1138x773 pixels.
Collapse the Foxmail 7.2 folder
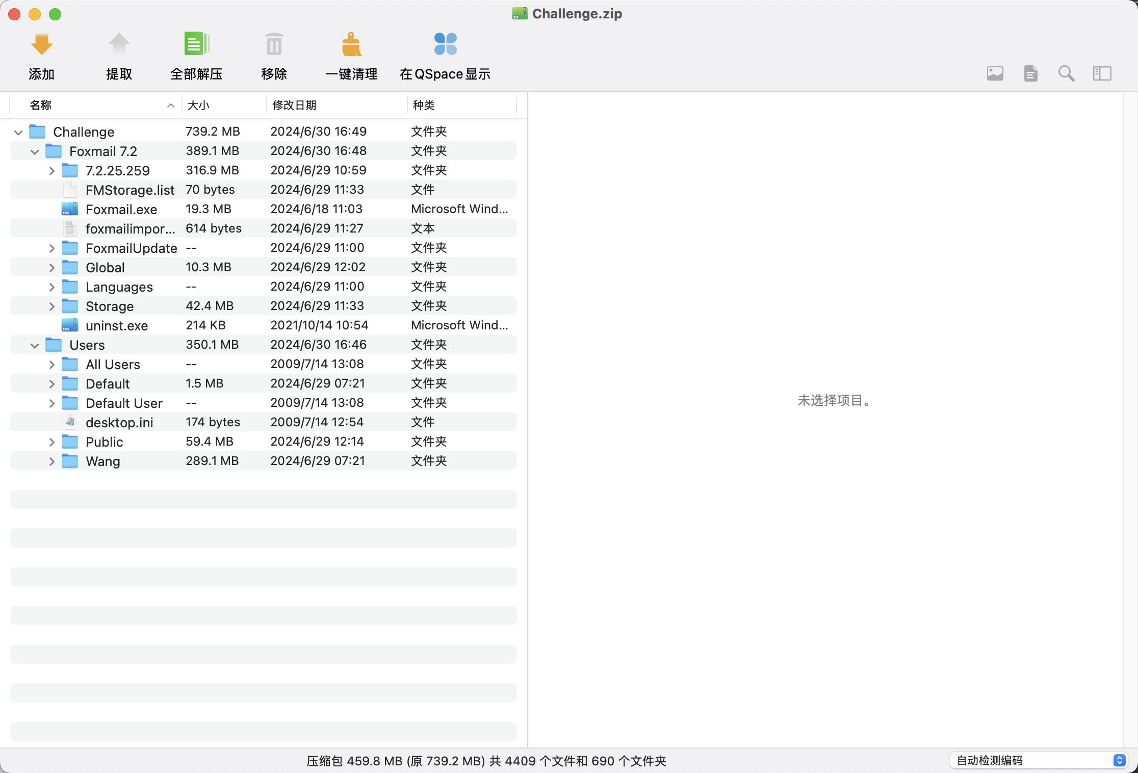point(35,152)
